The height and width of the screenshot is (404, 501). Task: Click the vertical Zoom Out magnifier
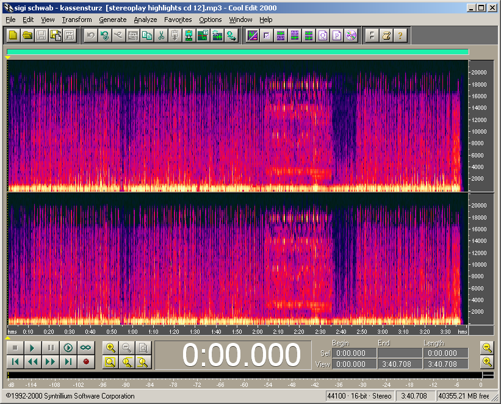(487, 348)
